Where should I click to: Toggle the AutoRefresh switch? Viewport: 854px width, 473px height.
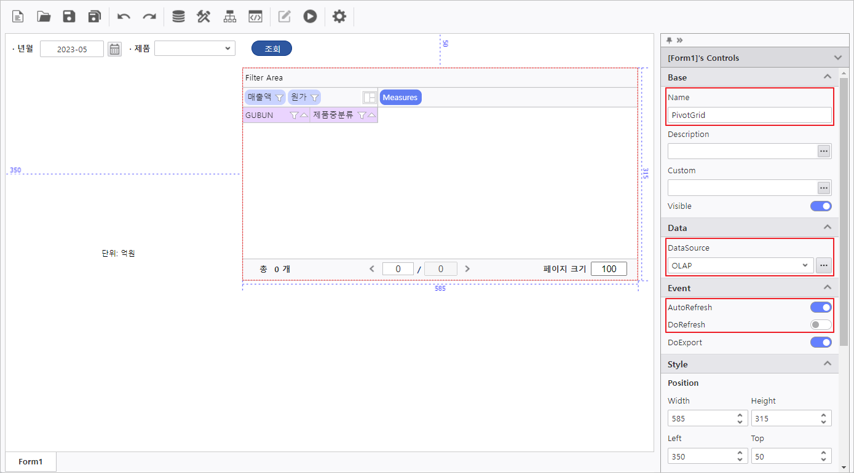821,307
